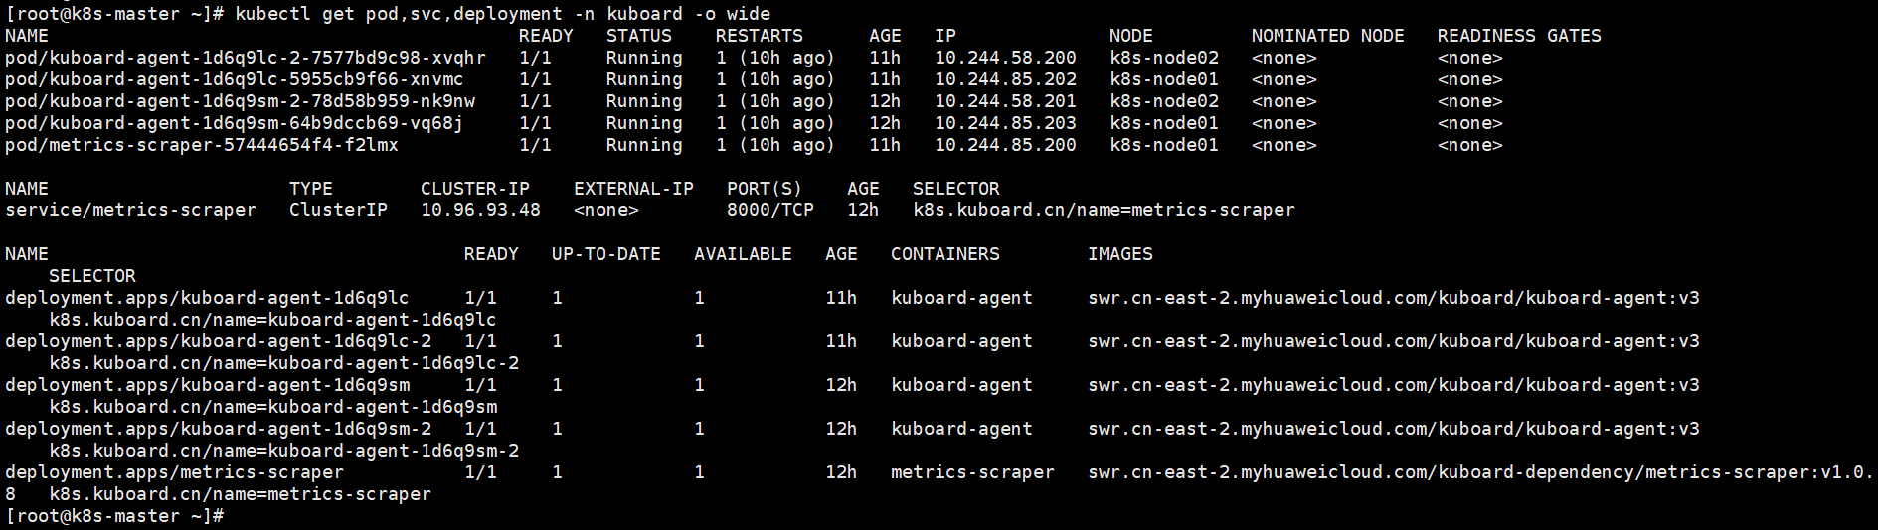
Task: Select pod/metrics-scraper-57444654f4-f2lmx name
Action: pyautogui.click(x=202, y=145)
